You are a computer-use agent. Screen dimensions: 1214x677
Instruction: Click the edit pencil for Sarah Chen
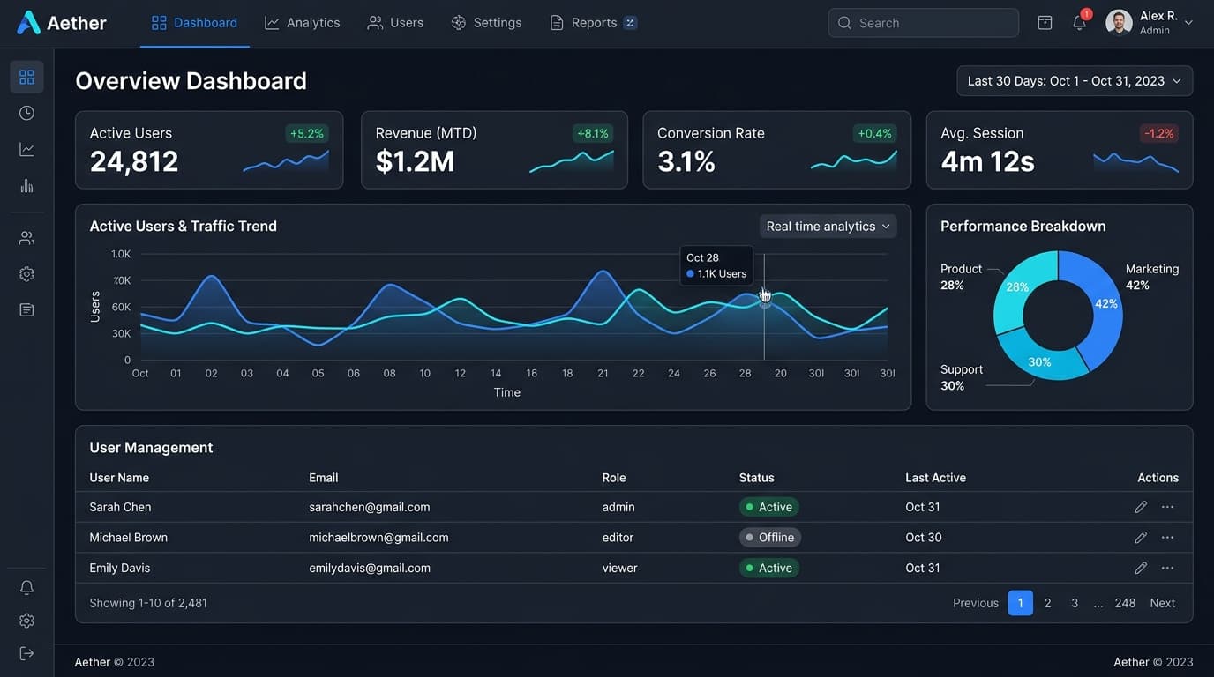[x=1141, y=507]
